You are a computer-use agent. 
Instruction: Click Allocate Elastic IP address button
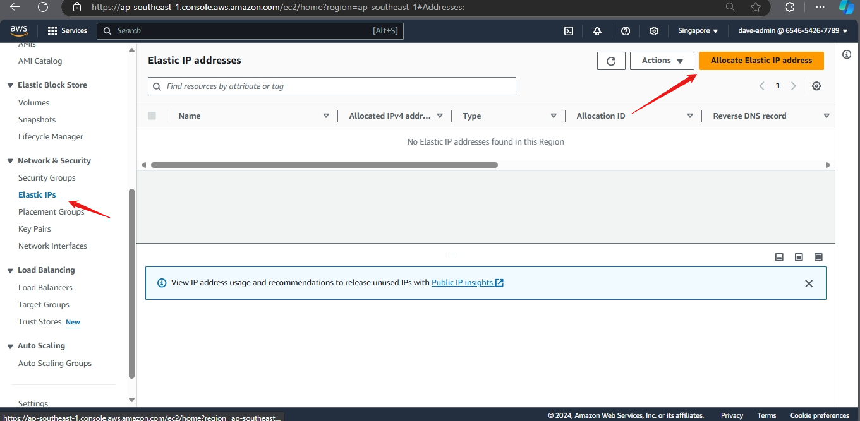coord(761,61)
